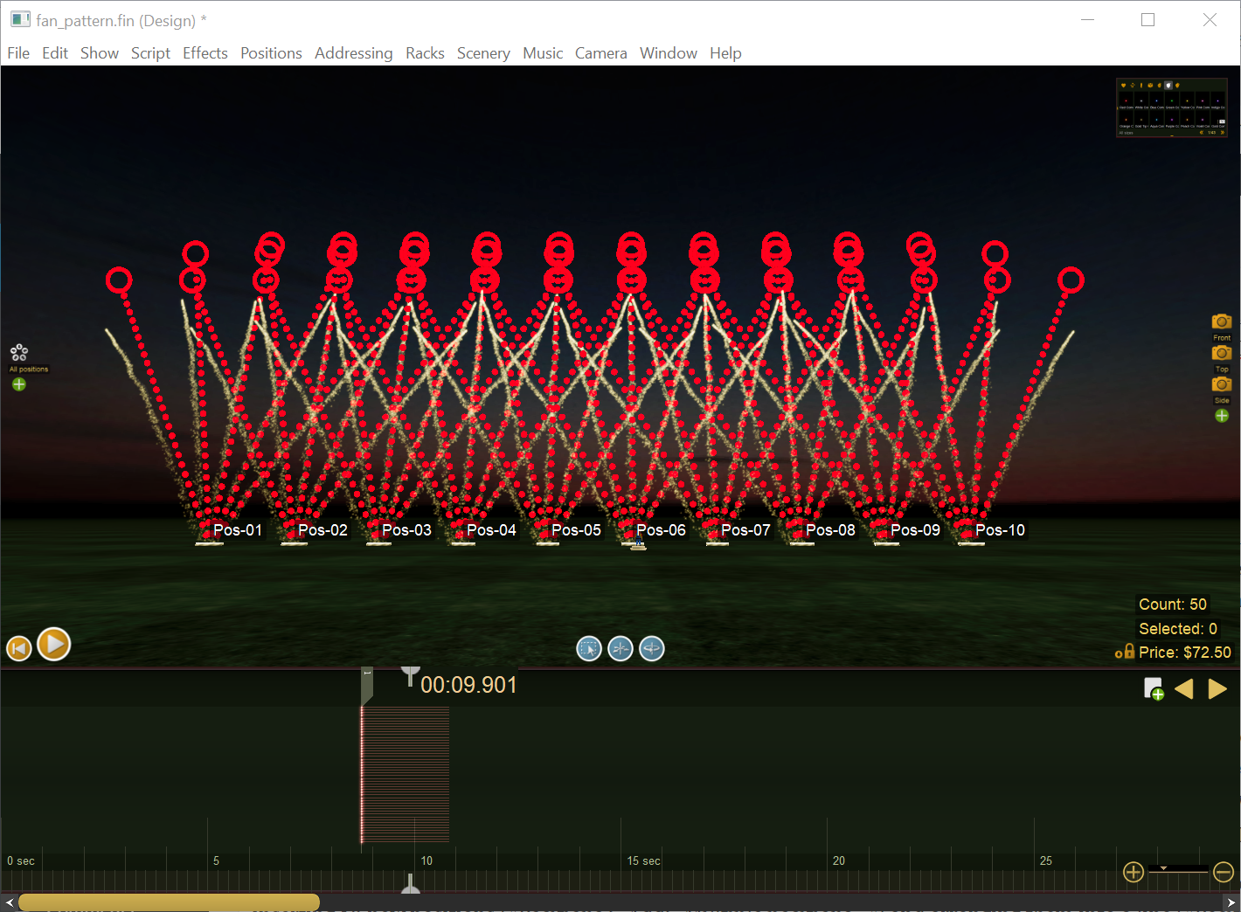1241x912 pixels.
Task: Click the All positions group icon
Action: pos(19,353)
